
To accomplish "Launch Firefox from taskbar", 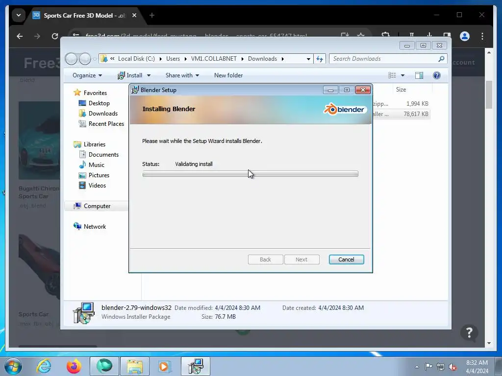I will point(74,366).
